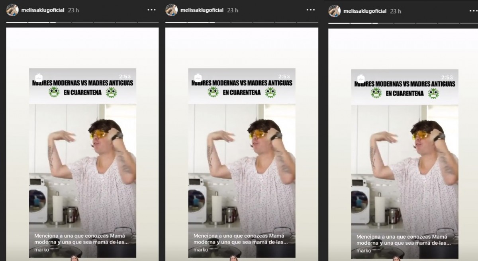Tap the green virus emoji left of EN CUARENTENA, first video

click(x=54, y=92)
